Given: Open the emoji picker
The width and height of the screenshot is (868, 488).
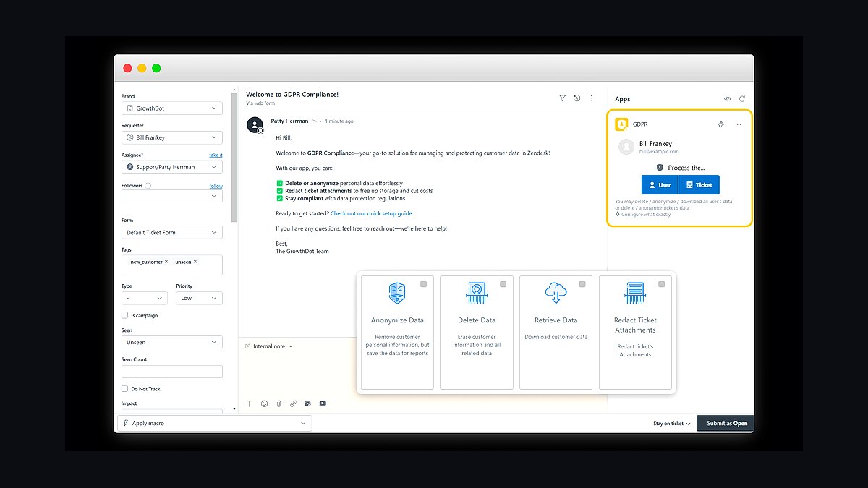Looking at the screenshot, I should pyautogui.click(x=264, y=403).
